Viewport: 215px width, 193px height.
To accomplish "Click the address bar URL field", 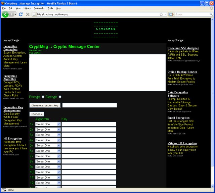I will (97, 14).
